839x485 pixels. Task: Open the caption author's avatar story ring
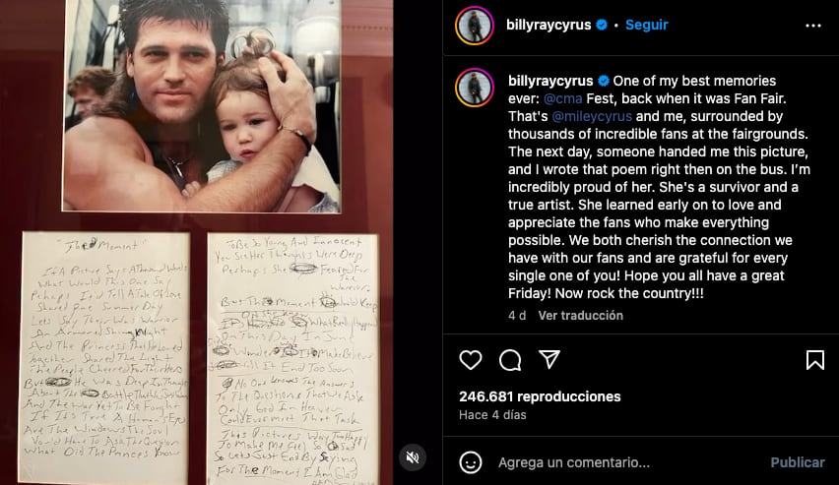[475, 88]
